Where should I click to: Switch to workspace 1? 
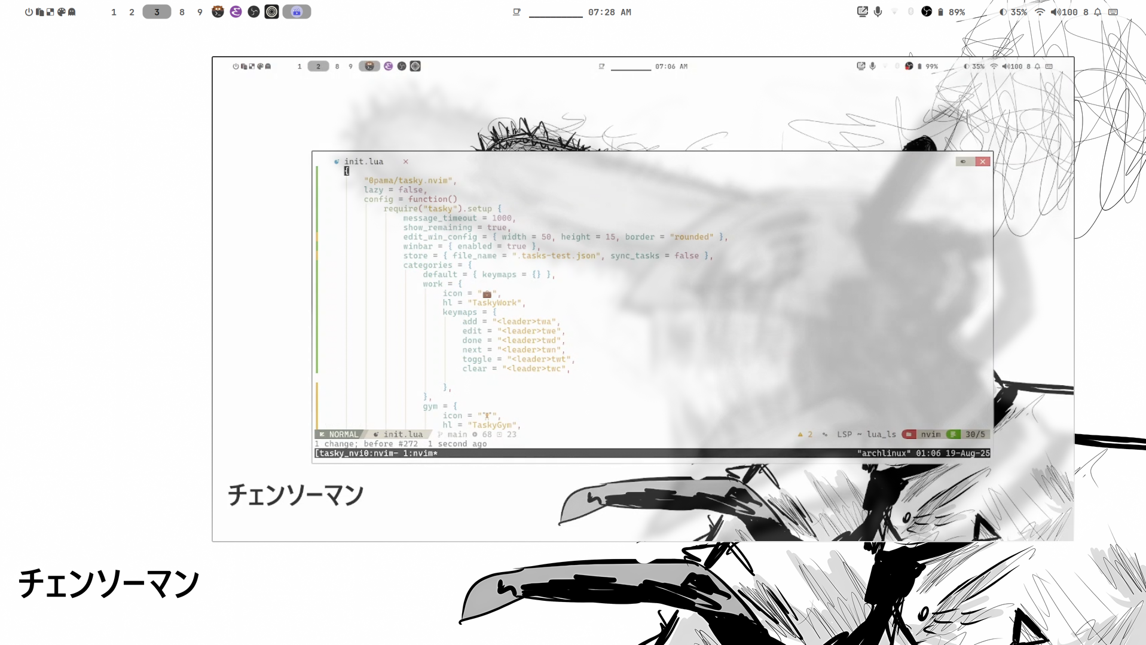[x=114, y=12]
